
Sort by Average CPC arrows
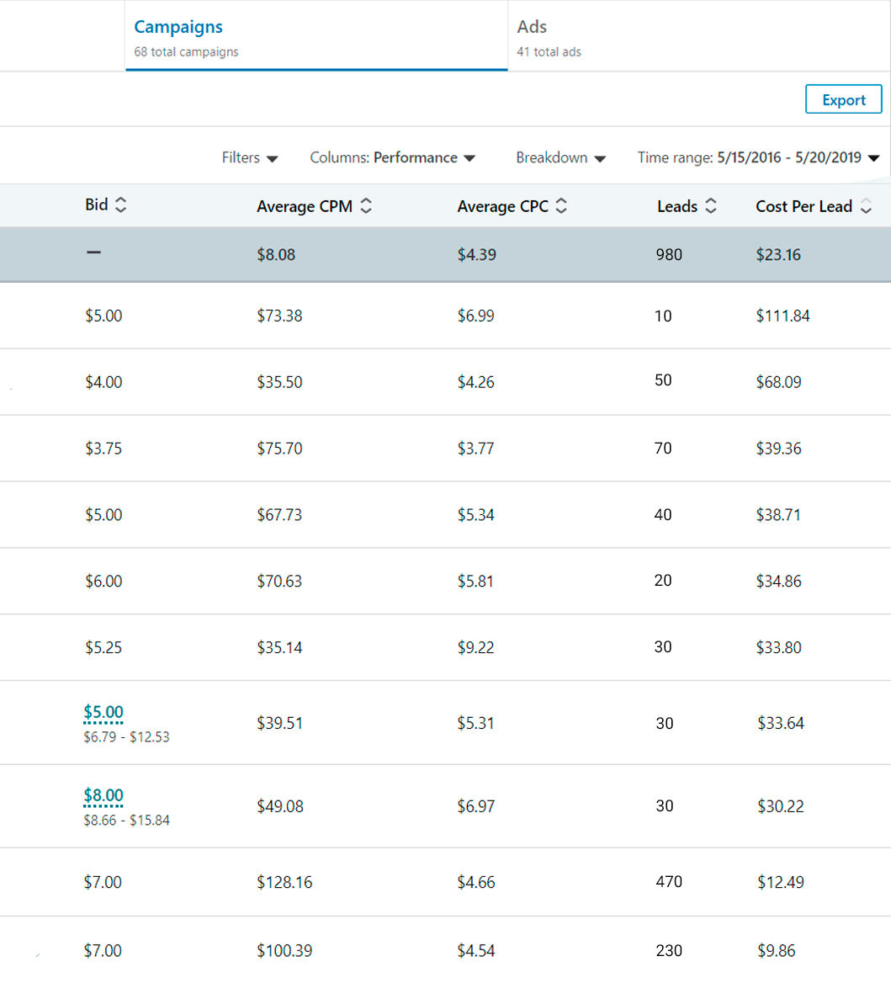pos(561,205)
